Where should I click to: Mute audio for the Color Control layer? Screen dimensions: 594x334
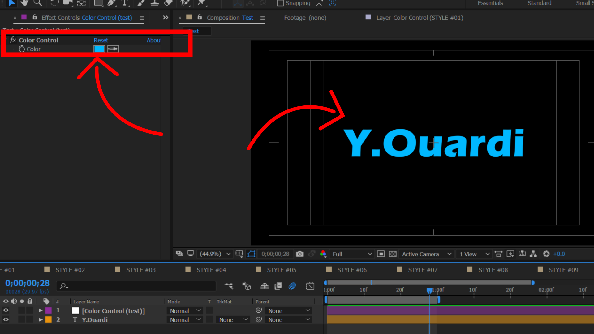tap(14, 310)
